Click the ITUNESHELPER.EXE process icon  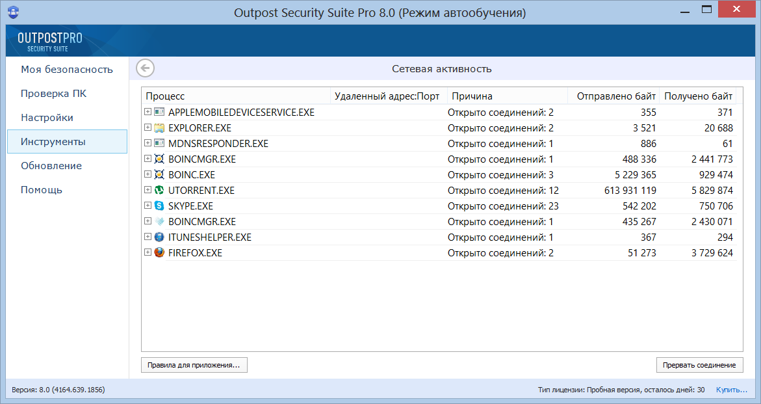point(159,237)
